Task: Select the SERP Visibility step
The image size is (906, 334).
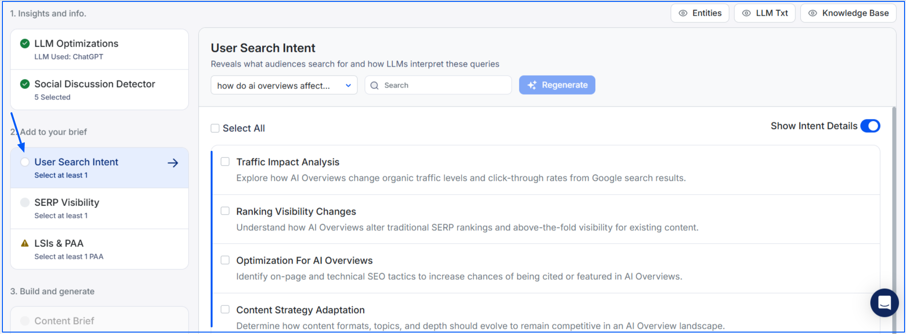Action: click(100, 208)
